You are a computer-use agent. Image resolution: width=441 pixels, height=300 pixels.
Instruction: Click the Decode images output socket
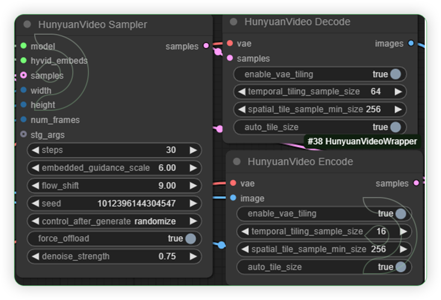point(411,43)
